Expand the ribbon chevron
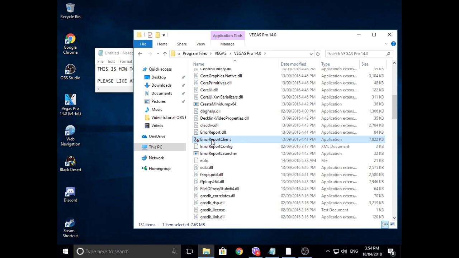Image resolution: width=459 pixels, height=258 pixels. coord(386,44)
